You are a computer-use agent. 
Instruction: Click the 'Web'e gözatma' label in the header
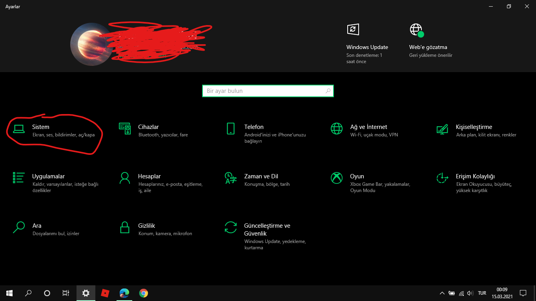coord(428,47)
